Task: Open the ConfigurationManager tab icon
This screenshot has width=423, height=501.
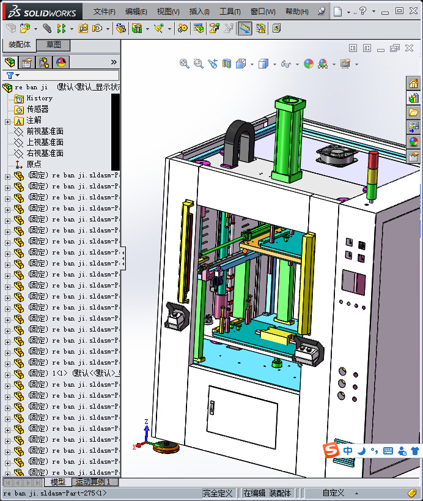Action: tap(44, 62)
